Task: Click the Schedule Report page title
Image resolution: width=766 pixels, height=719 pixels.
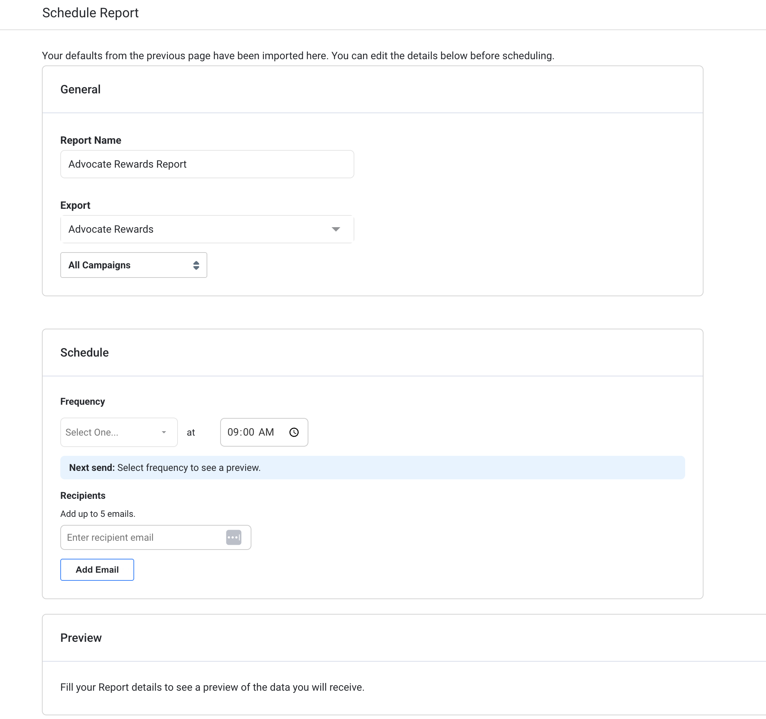Action: pyautogui.click(x=90, y=13)
